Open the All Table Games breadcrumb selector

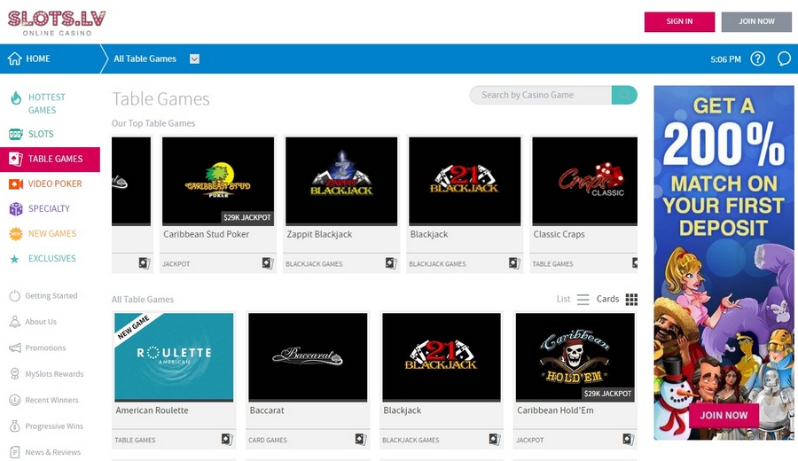[156, 59]
